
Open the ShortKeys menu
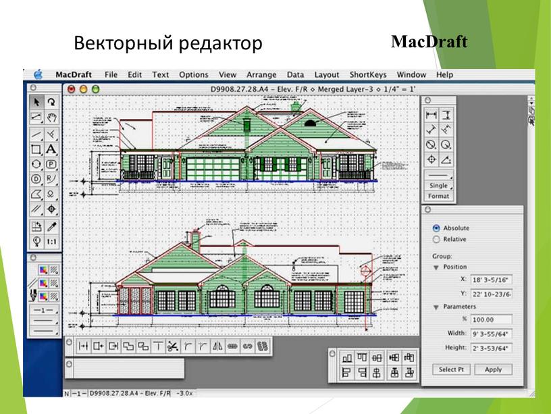click(x=368, y=75)
